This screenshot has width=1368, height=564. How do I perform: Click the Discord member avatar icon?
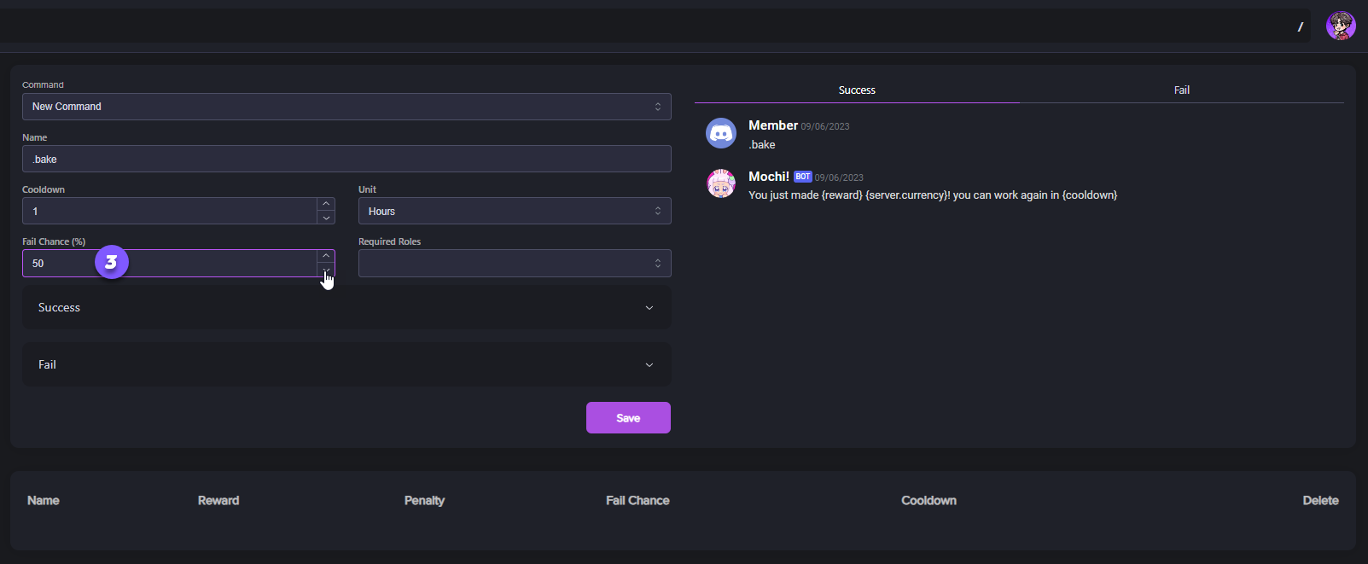[721, 133]
